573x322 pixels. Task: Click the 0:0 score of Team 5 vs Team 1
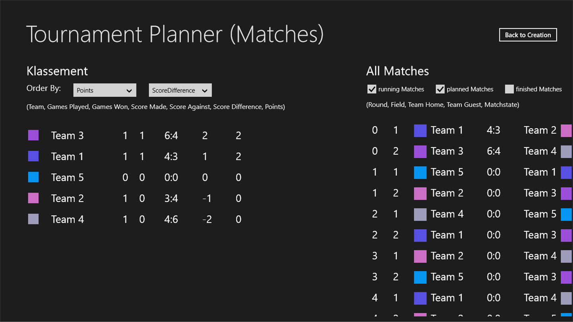[x=493, y=172]
